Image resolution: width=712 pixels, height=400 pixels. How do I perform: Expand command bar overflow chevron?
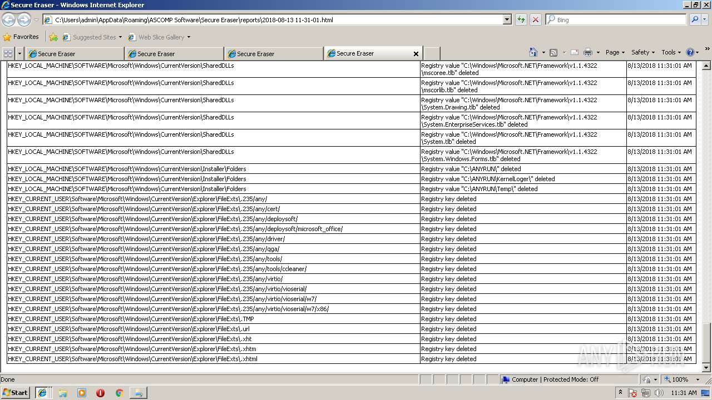point(707,49)
